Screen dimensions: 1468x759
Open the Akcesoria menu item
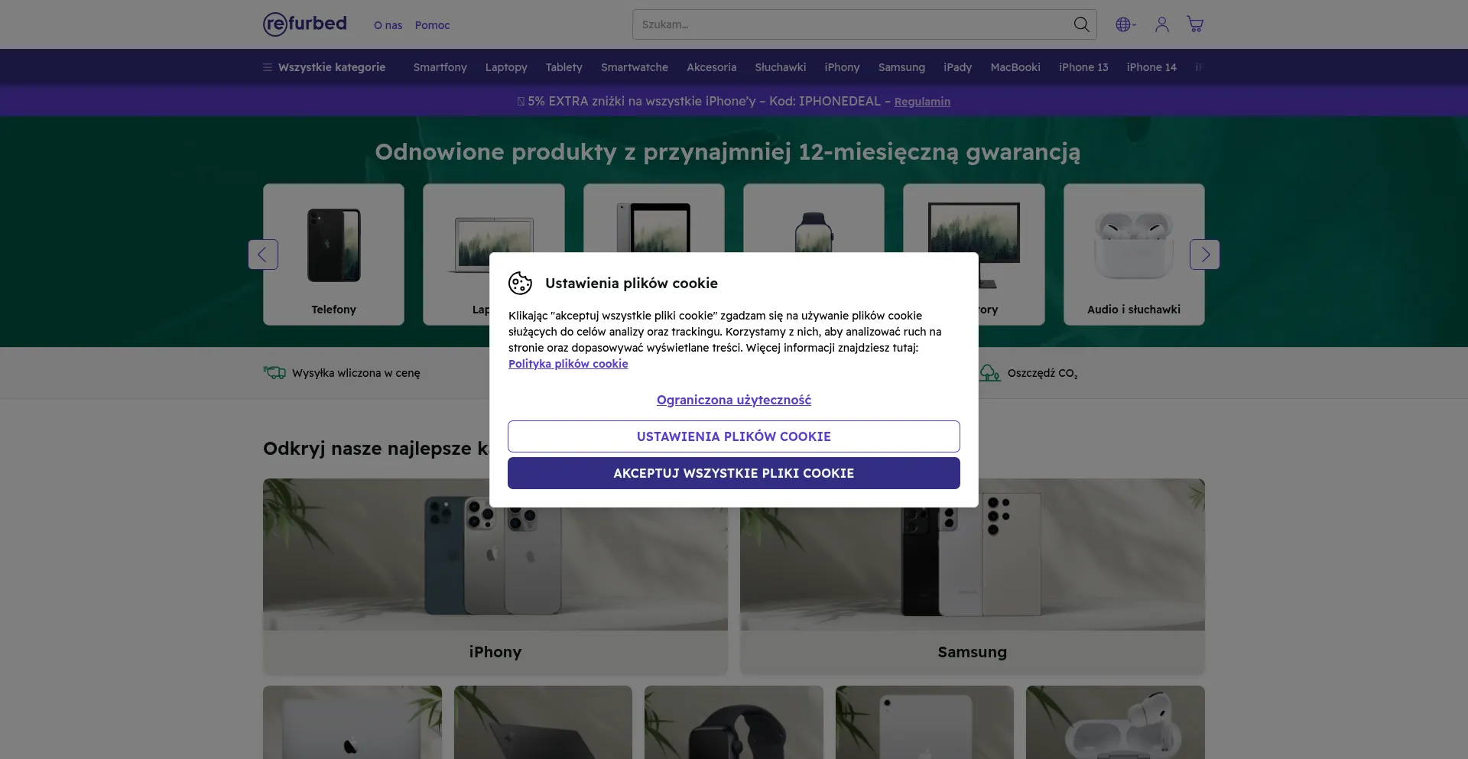pyautogui.click(x=712, y=67)
